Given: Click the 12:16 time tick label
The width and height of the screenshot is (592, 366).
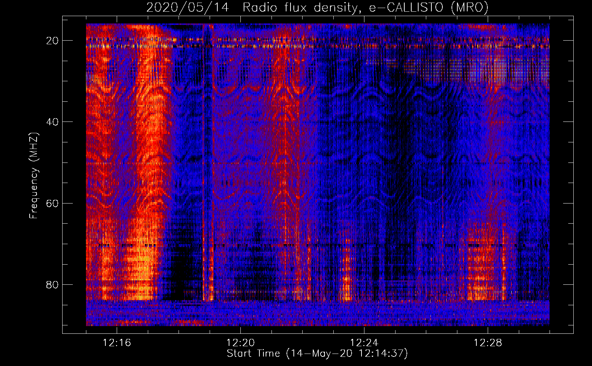Looking at the screenshot, I should point(117,343).
